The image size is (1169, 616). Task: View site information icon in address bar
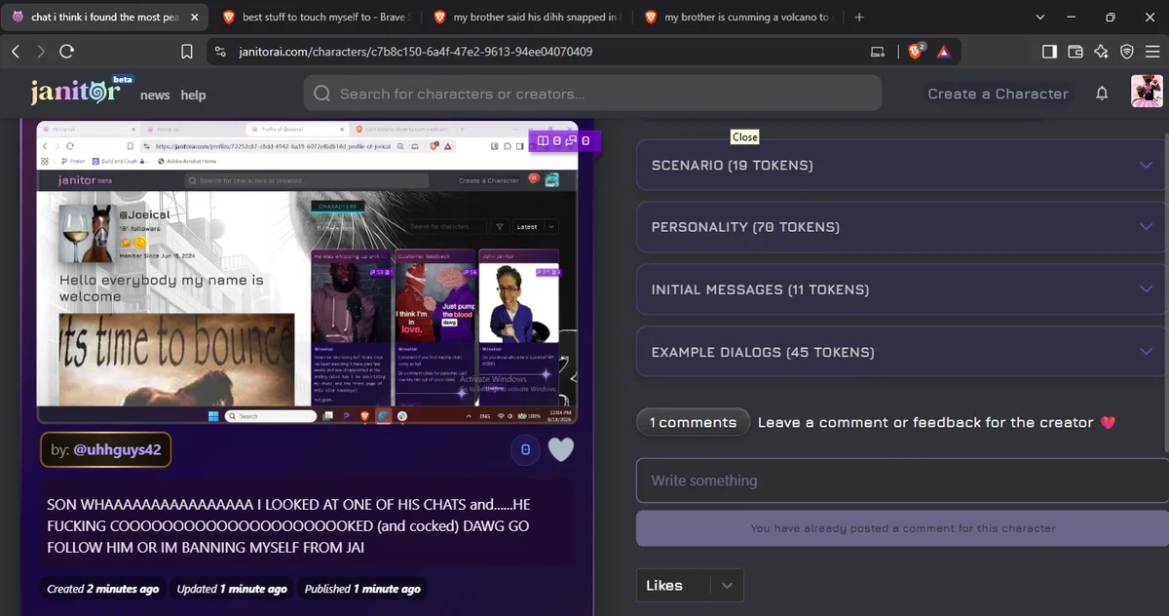click(x=220, y=52)
